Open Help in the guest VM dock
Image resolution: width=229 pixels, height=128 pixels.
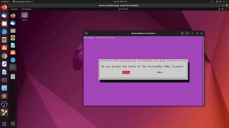(13, 60)
